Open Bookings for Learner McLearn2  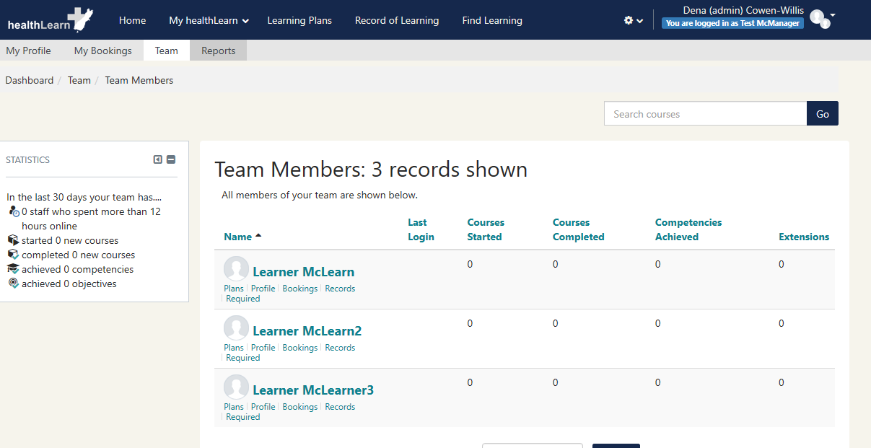[x=299, y=348]
